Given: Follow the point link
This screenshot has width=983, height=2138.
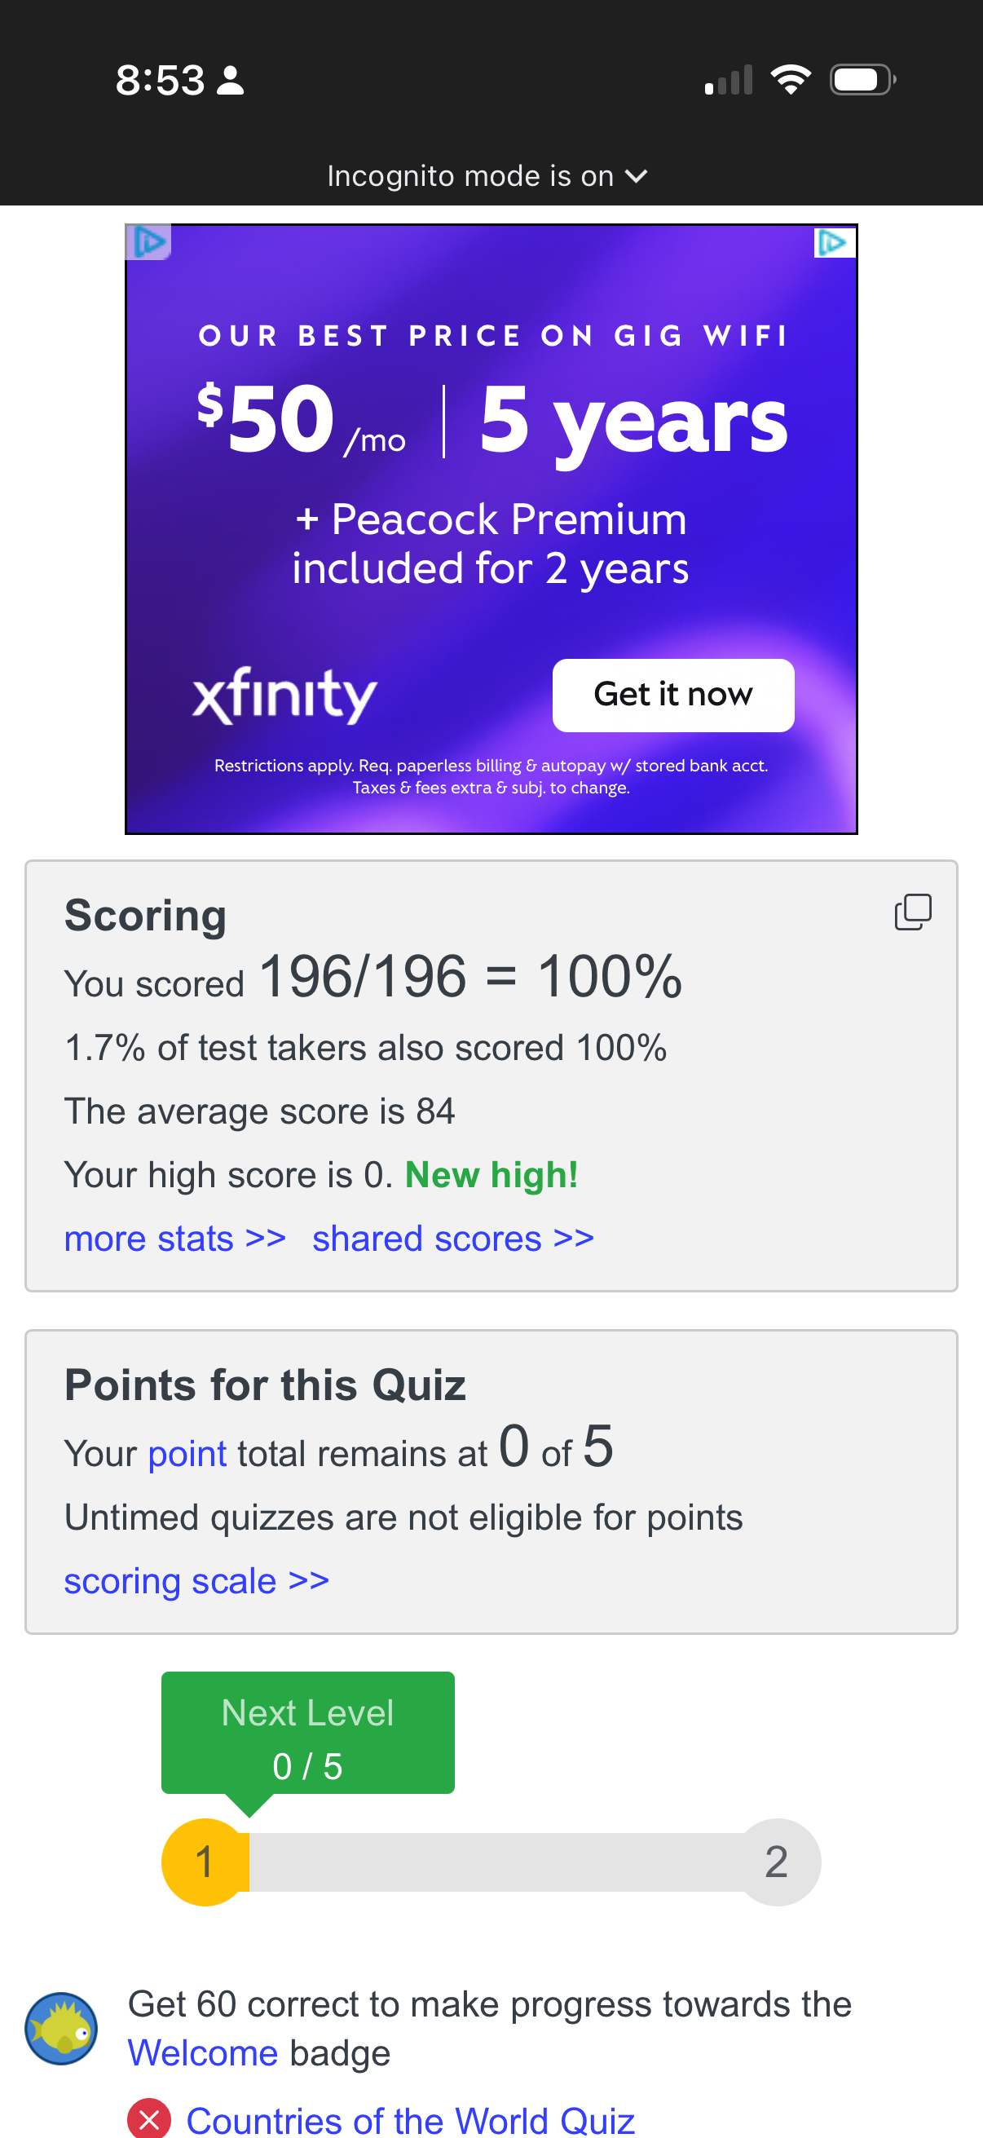Looking at the screenshot, I should pyautogui.click(x=187, y=1453).
